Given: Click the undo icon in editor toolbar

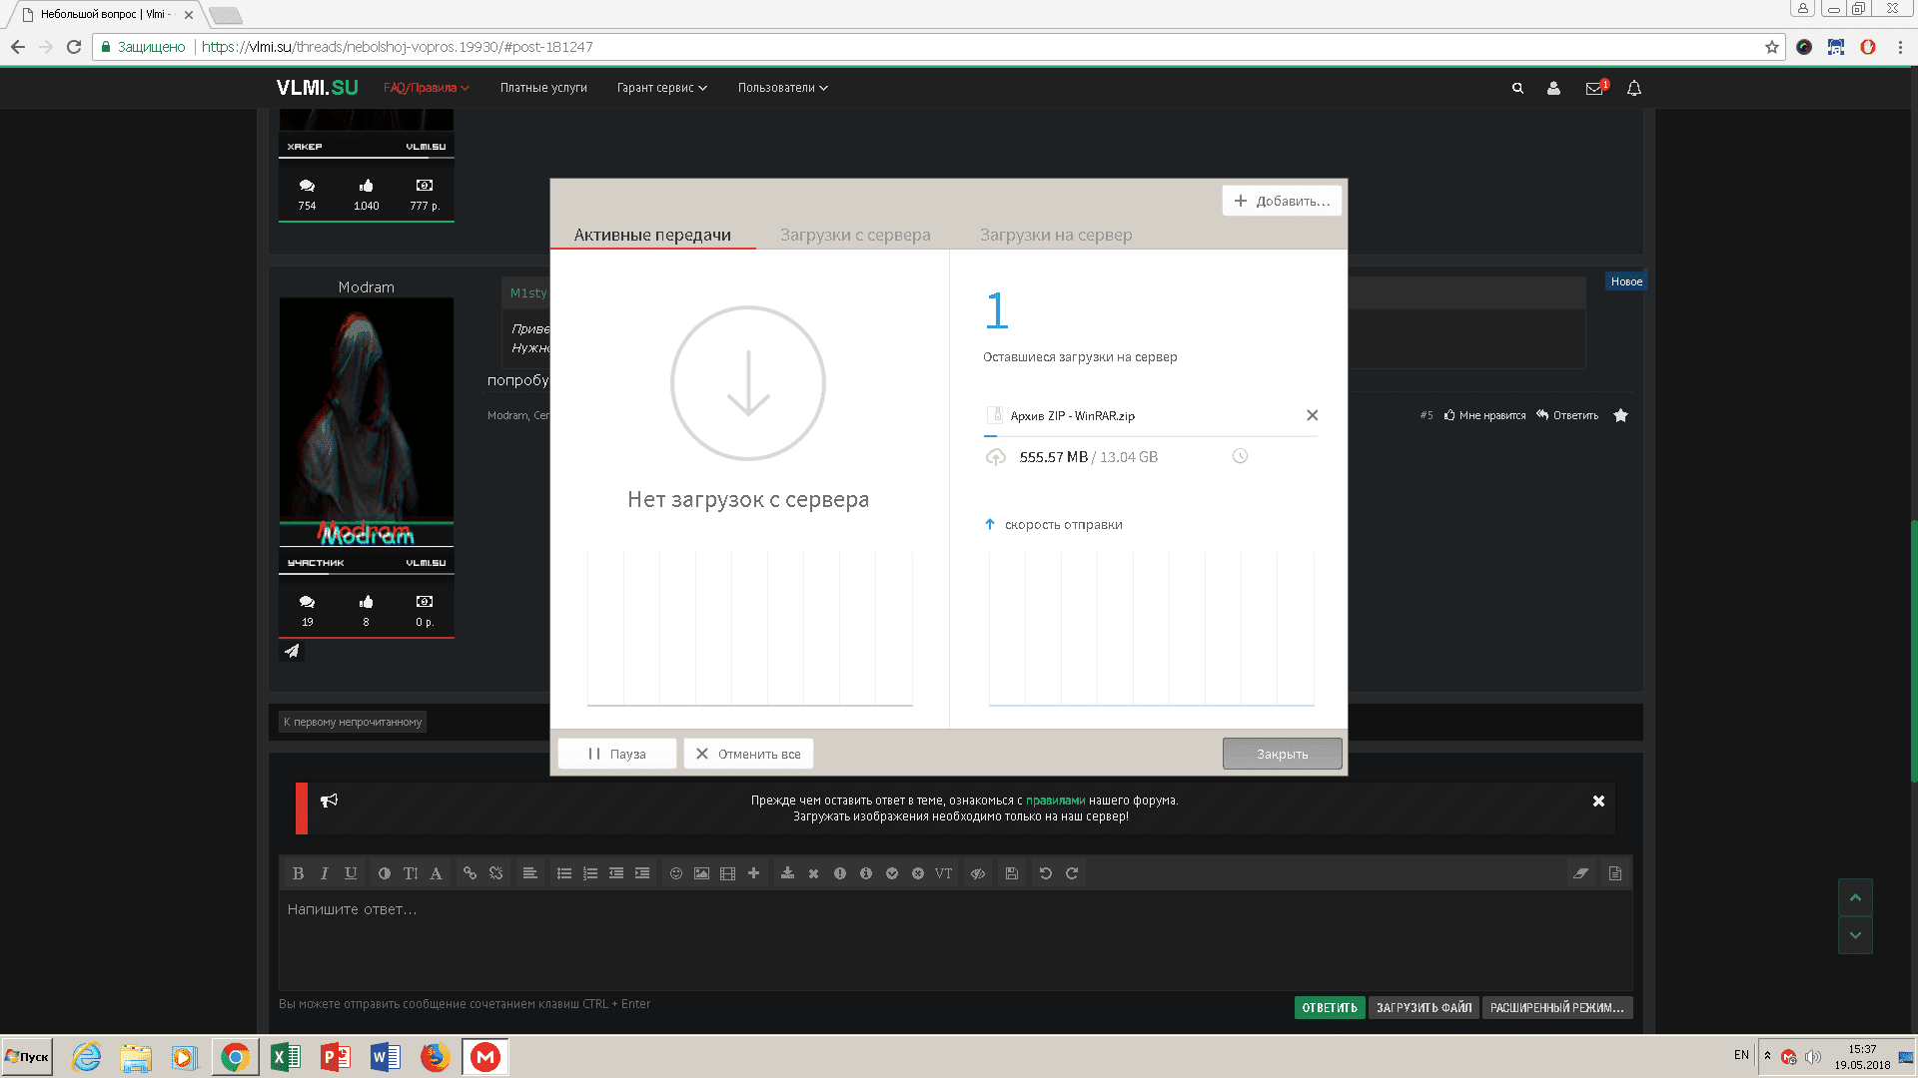Looking at the screenshot, I should pos(1046,873).
